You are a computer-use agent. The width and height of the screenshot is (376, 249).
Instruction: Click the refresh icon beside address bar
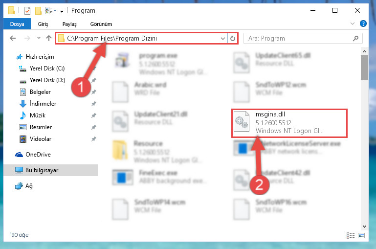point(232,38)
